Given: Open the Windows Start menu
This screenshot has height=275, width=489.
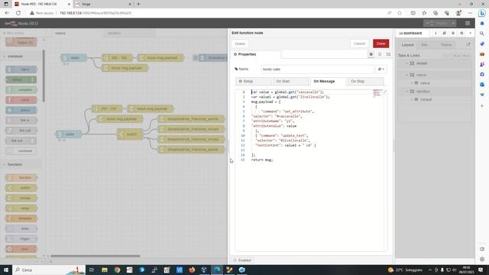Looking at the screenshot, I should (6, 270).
